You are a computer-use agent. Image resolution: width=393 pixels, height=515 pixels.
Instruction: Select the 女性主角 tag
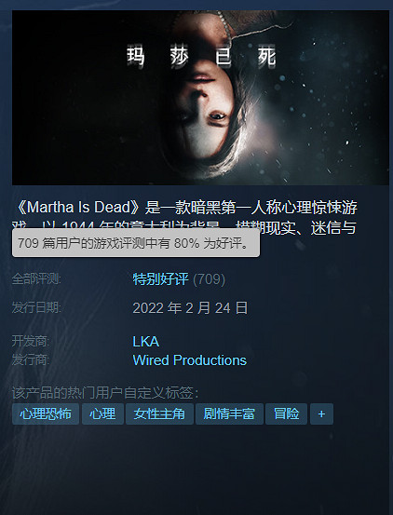click(x=159, y=413)
